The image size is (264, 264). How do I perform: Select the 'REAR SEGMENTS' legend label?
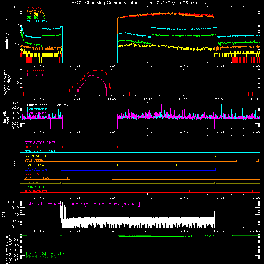pyautogui.click(x=44, y=257)
